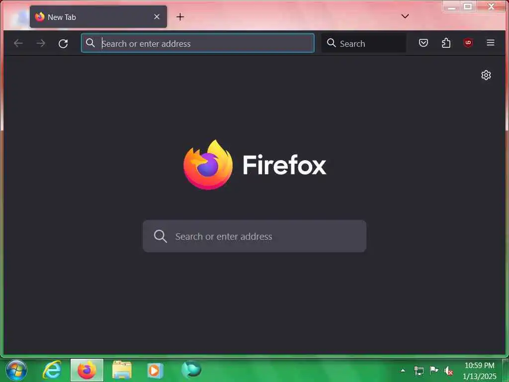Click the teal round taskbar app icon
The width and height of the screenshot is (509, 382).
point(191,370)
